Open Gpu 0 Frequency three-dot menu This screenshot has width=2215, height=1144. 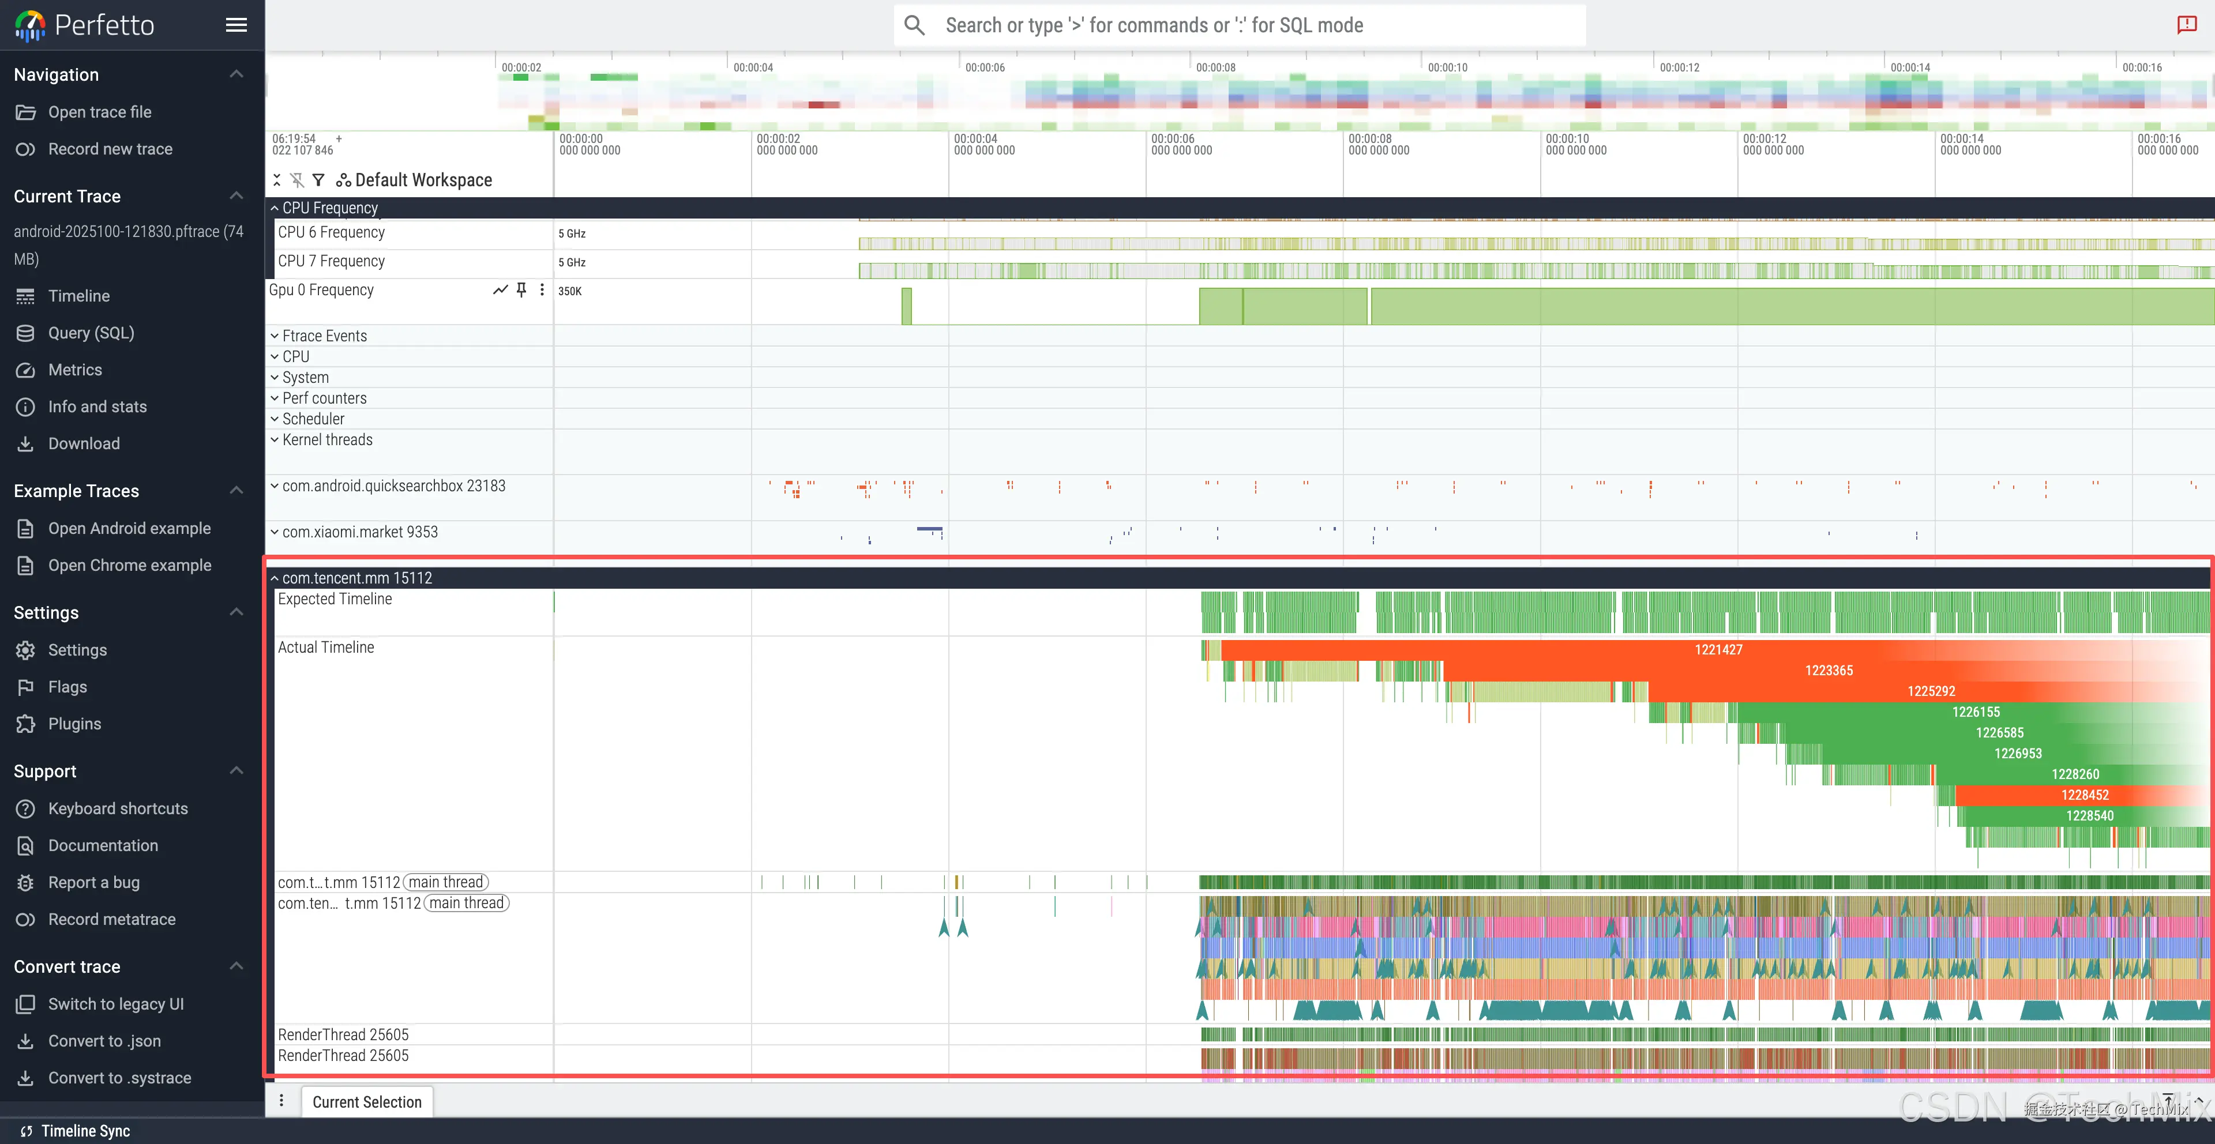(x=542, y=289)
